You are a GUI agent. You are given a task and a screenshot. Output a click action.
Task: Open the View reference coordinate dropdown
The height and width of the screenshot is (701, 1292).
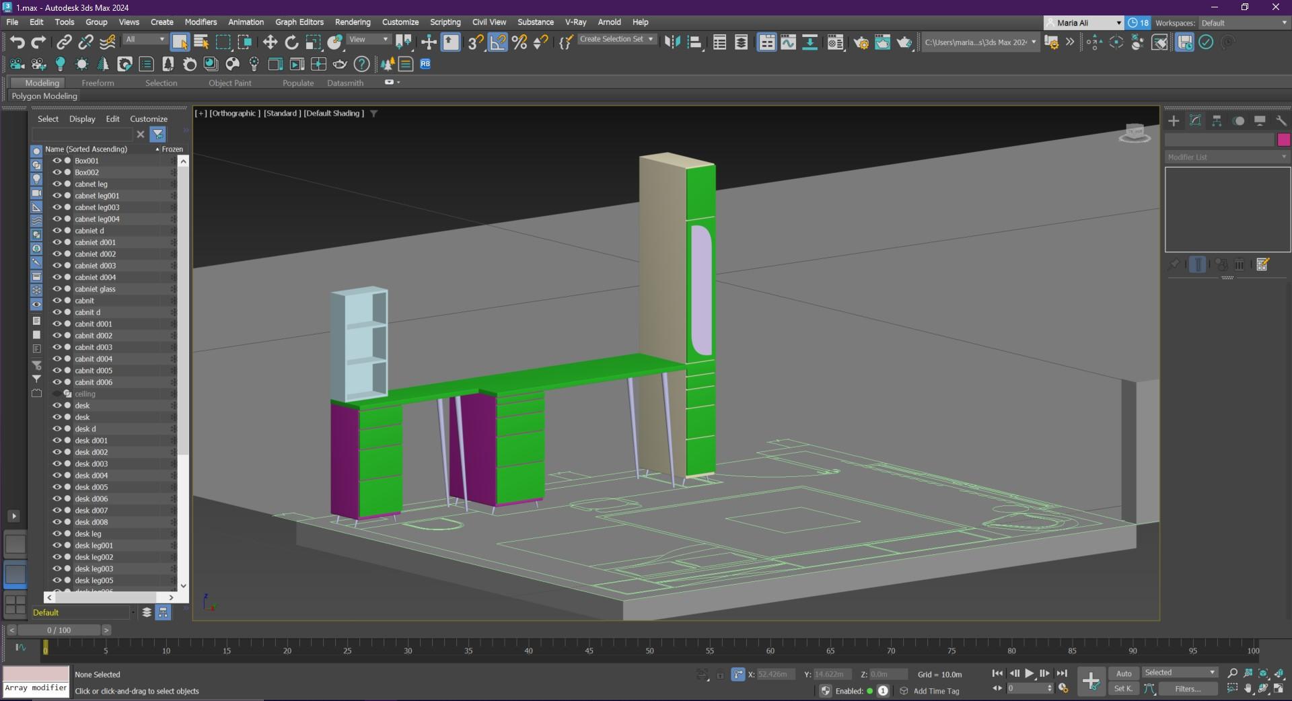point(368,40)
